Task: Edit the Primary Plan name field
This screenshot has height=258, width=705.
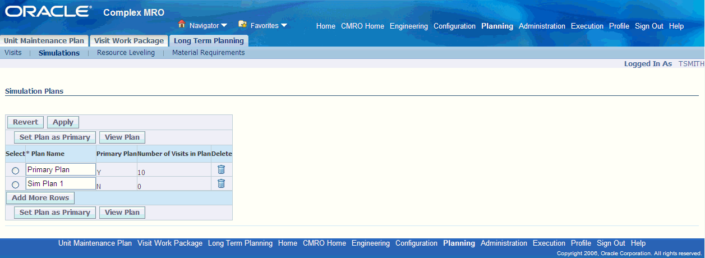Action: click(61, 169)
